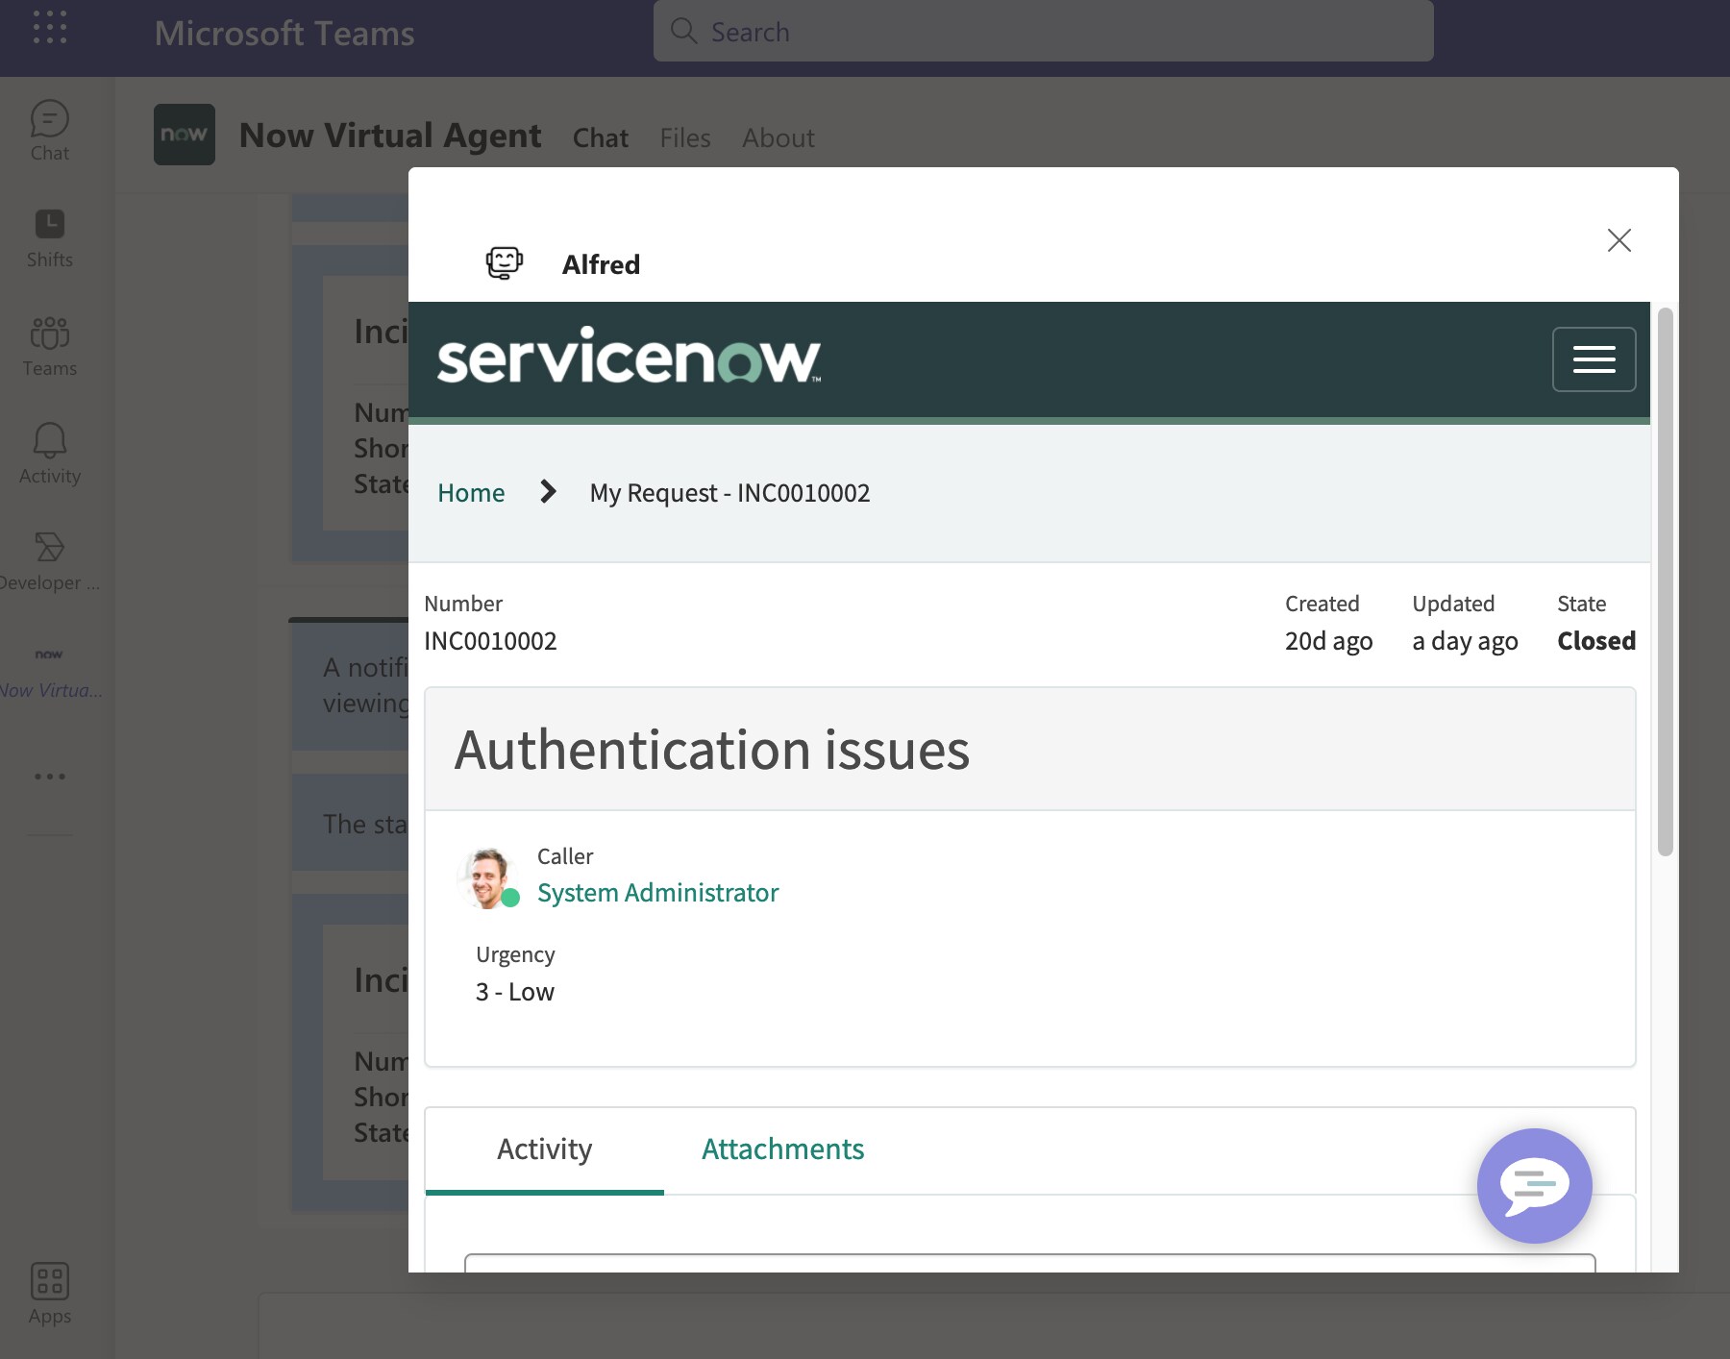Click the incident number INC0010002 value
1730x1359 pixels.
click(x=490, y=641)
